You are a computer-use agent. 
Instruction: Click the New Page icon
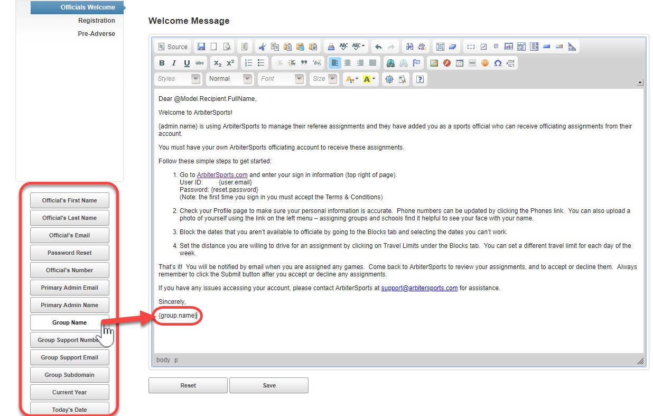[x=214, y=47]
